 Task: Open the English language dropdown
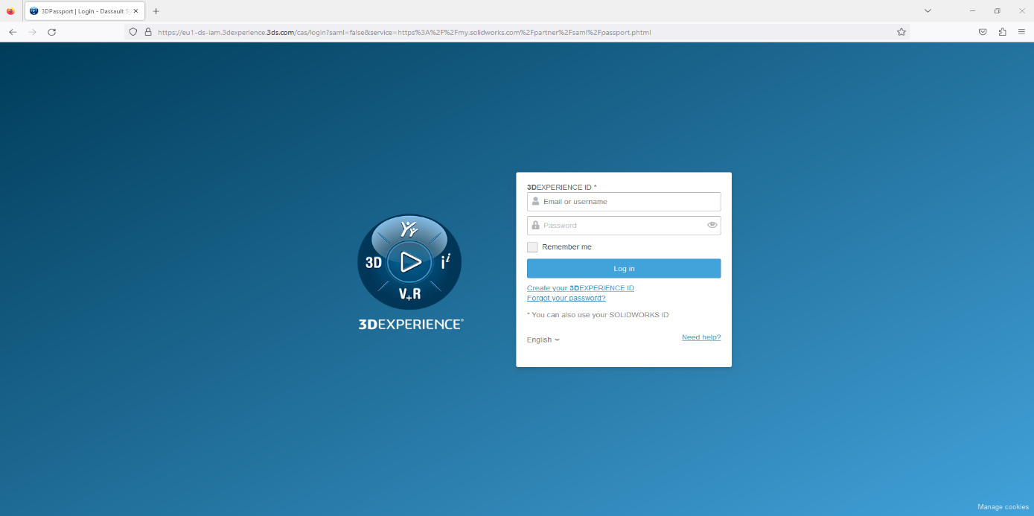pos(543,340)
